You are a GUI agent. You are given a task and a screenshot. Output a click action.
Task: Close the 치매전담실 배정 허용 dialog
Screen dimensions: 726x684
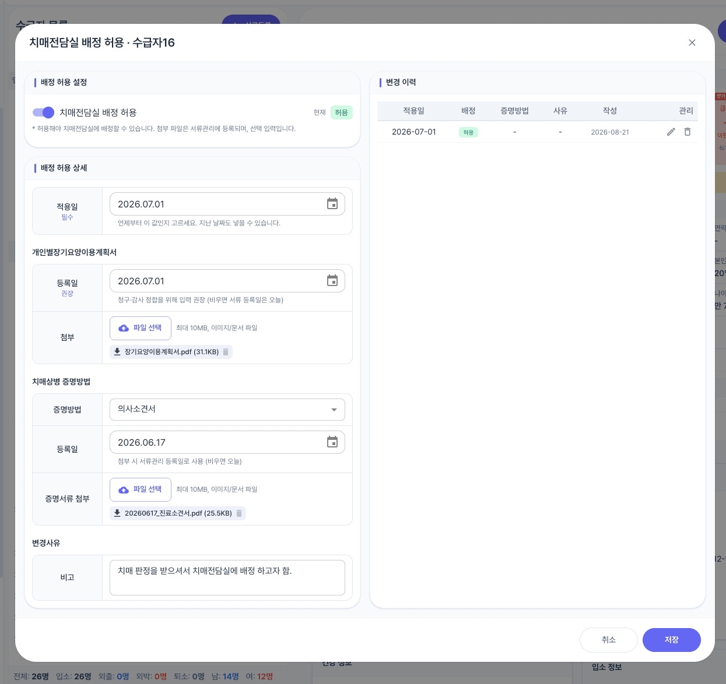click(x=692, y=43)
